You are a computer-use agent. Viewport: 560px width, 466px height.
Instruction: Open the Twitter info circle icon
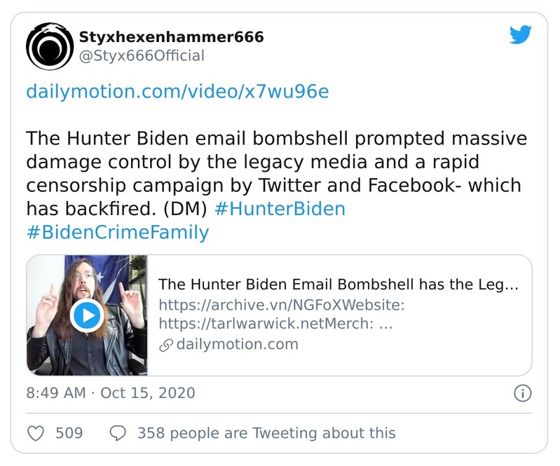[x=522, y=393]
